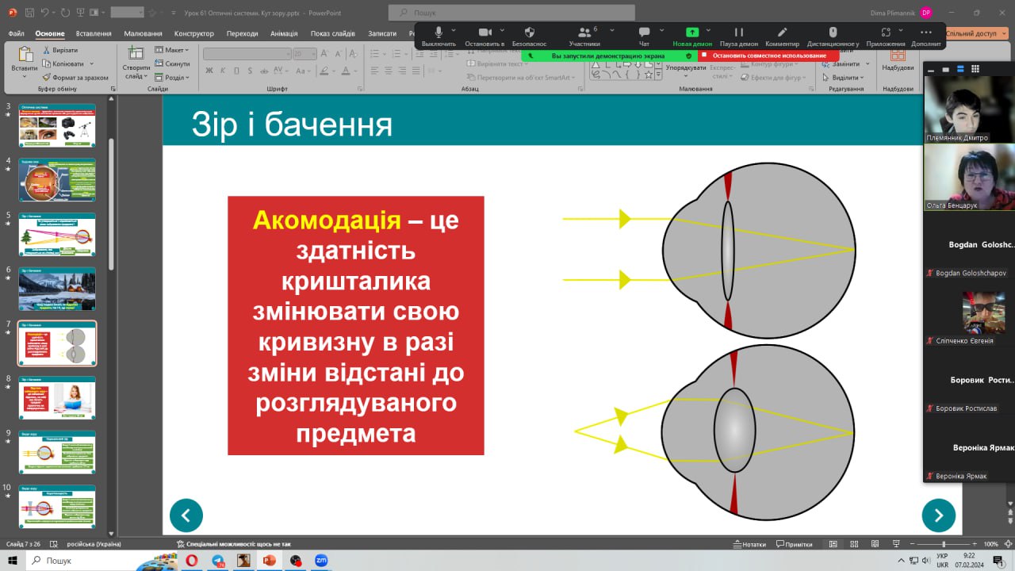
Task: Open the Zoom Participants panel
Action: click(584, 33)
